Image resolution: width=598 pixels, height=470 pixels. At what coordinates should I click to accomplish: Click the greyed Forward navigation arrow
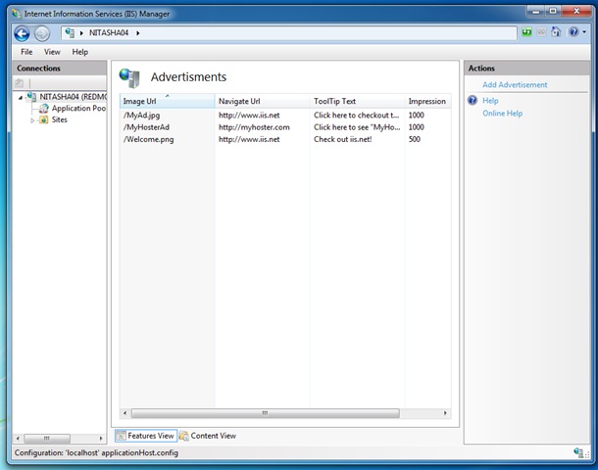(x=42, y=34)
